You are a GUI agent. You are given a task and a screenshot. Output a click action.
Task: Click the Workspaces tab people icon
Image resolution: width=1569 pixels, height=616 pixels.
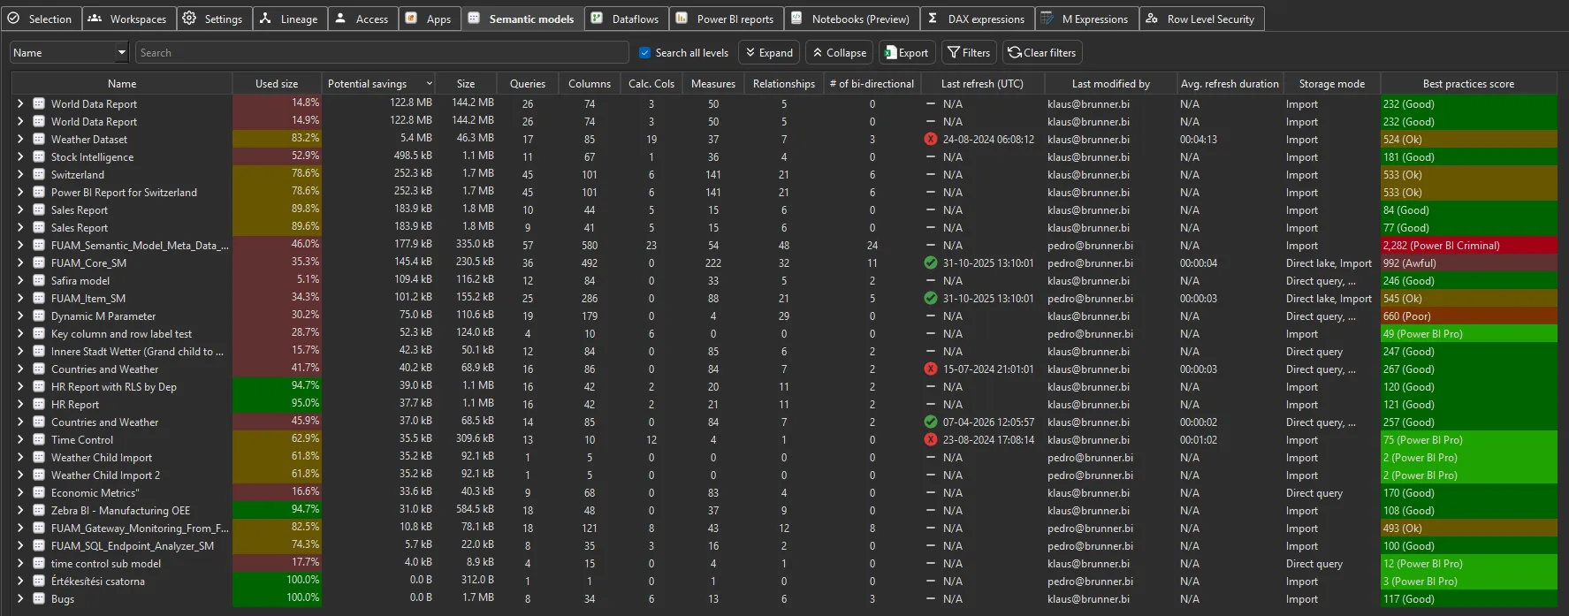pyautogui.click(x=95, y=18)
